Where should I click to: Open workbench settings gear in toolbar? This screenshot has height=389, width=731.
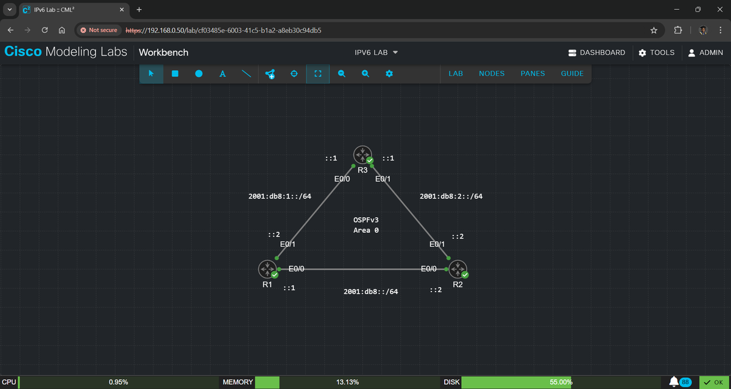389,74
